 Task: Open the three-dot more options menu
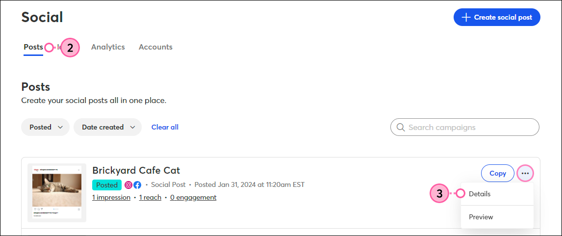525,174
